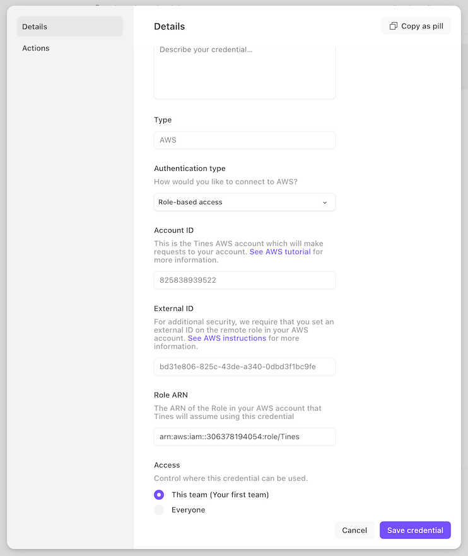Click the External ID input field
This screenshot has width=468, height=556.
[245, 367]
